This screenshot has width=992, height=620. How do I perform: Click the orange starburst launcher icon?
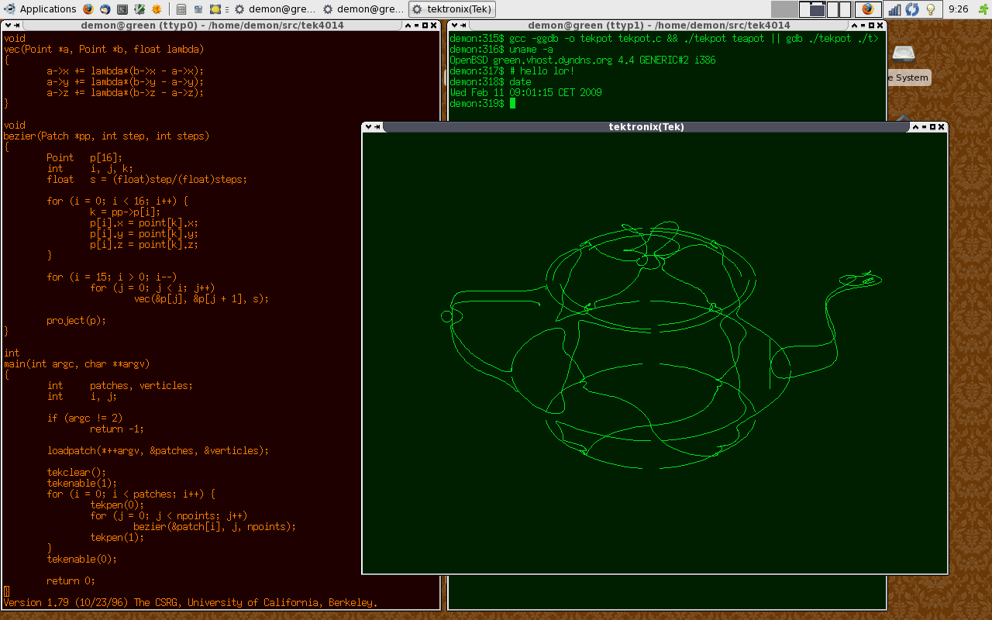click(x=157, y=9)
